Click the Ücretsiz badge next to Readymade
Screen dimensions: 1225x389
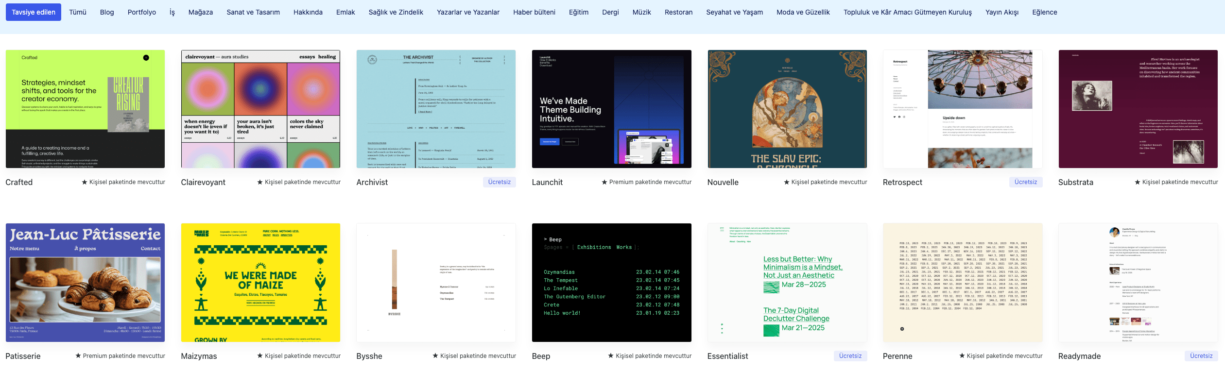(1201, 356)
